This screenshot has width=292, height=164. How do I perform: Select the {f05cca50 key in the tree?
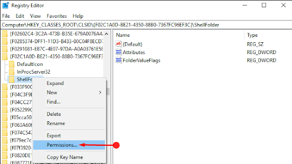coord(21,117)
